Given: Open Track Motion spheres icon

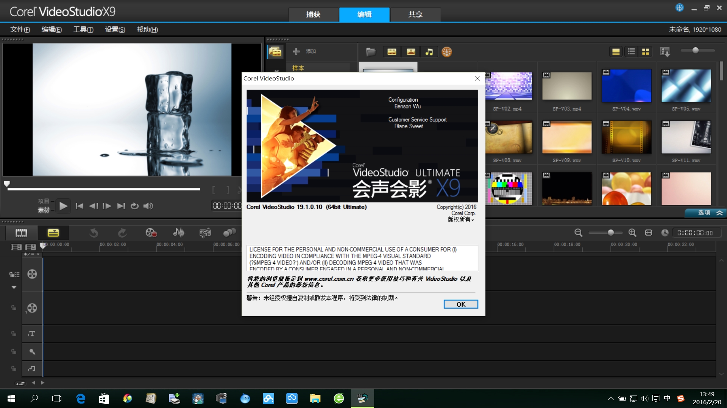Looking at the screenshot, I should tap(229, 233).
